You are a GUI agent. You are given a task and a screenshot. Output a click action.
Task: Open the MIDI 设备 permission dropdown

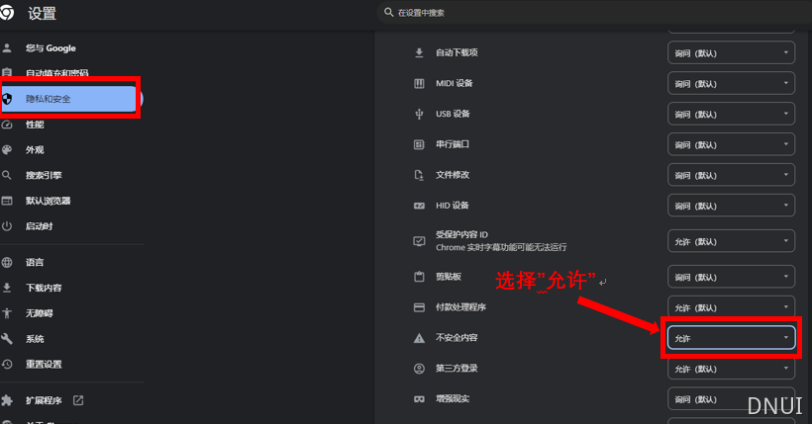pos(731,83)
